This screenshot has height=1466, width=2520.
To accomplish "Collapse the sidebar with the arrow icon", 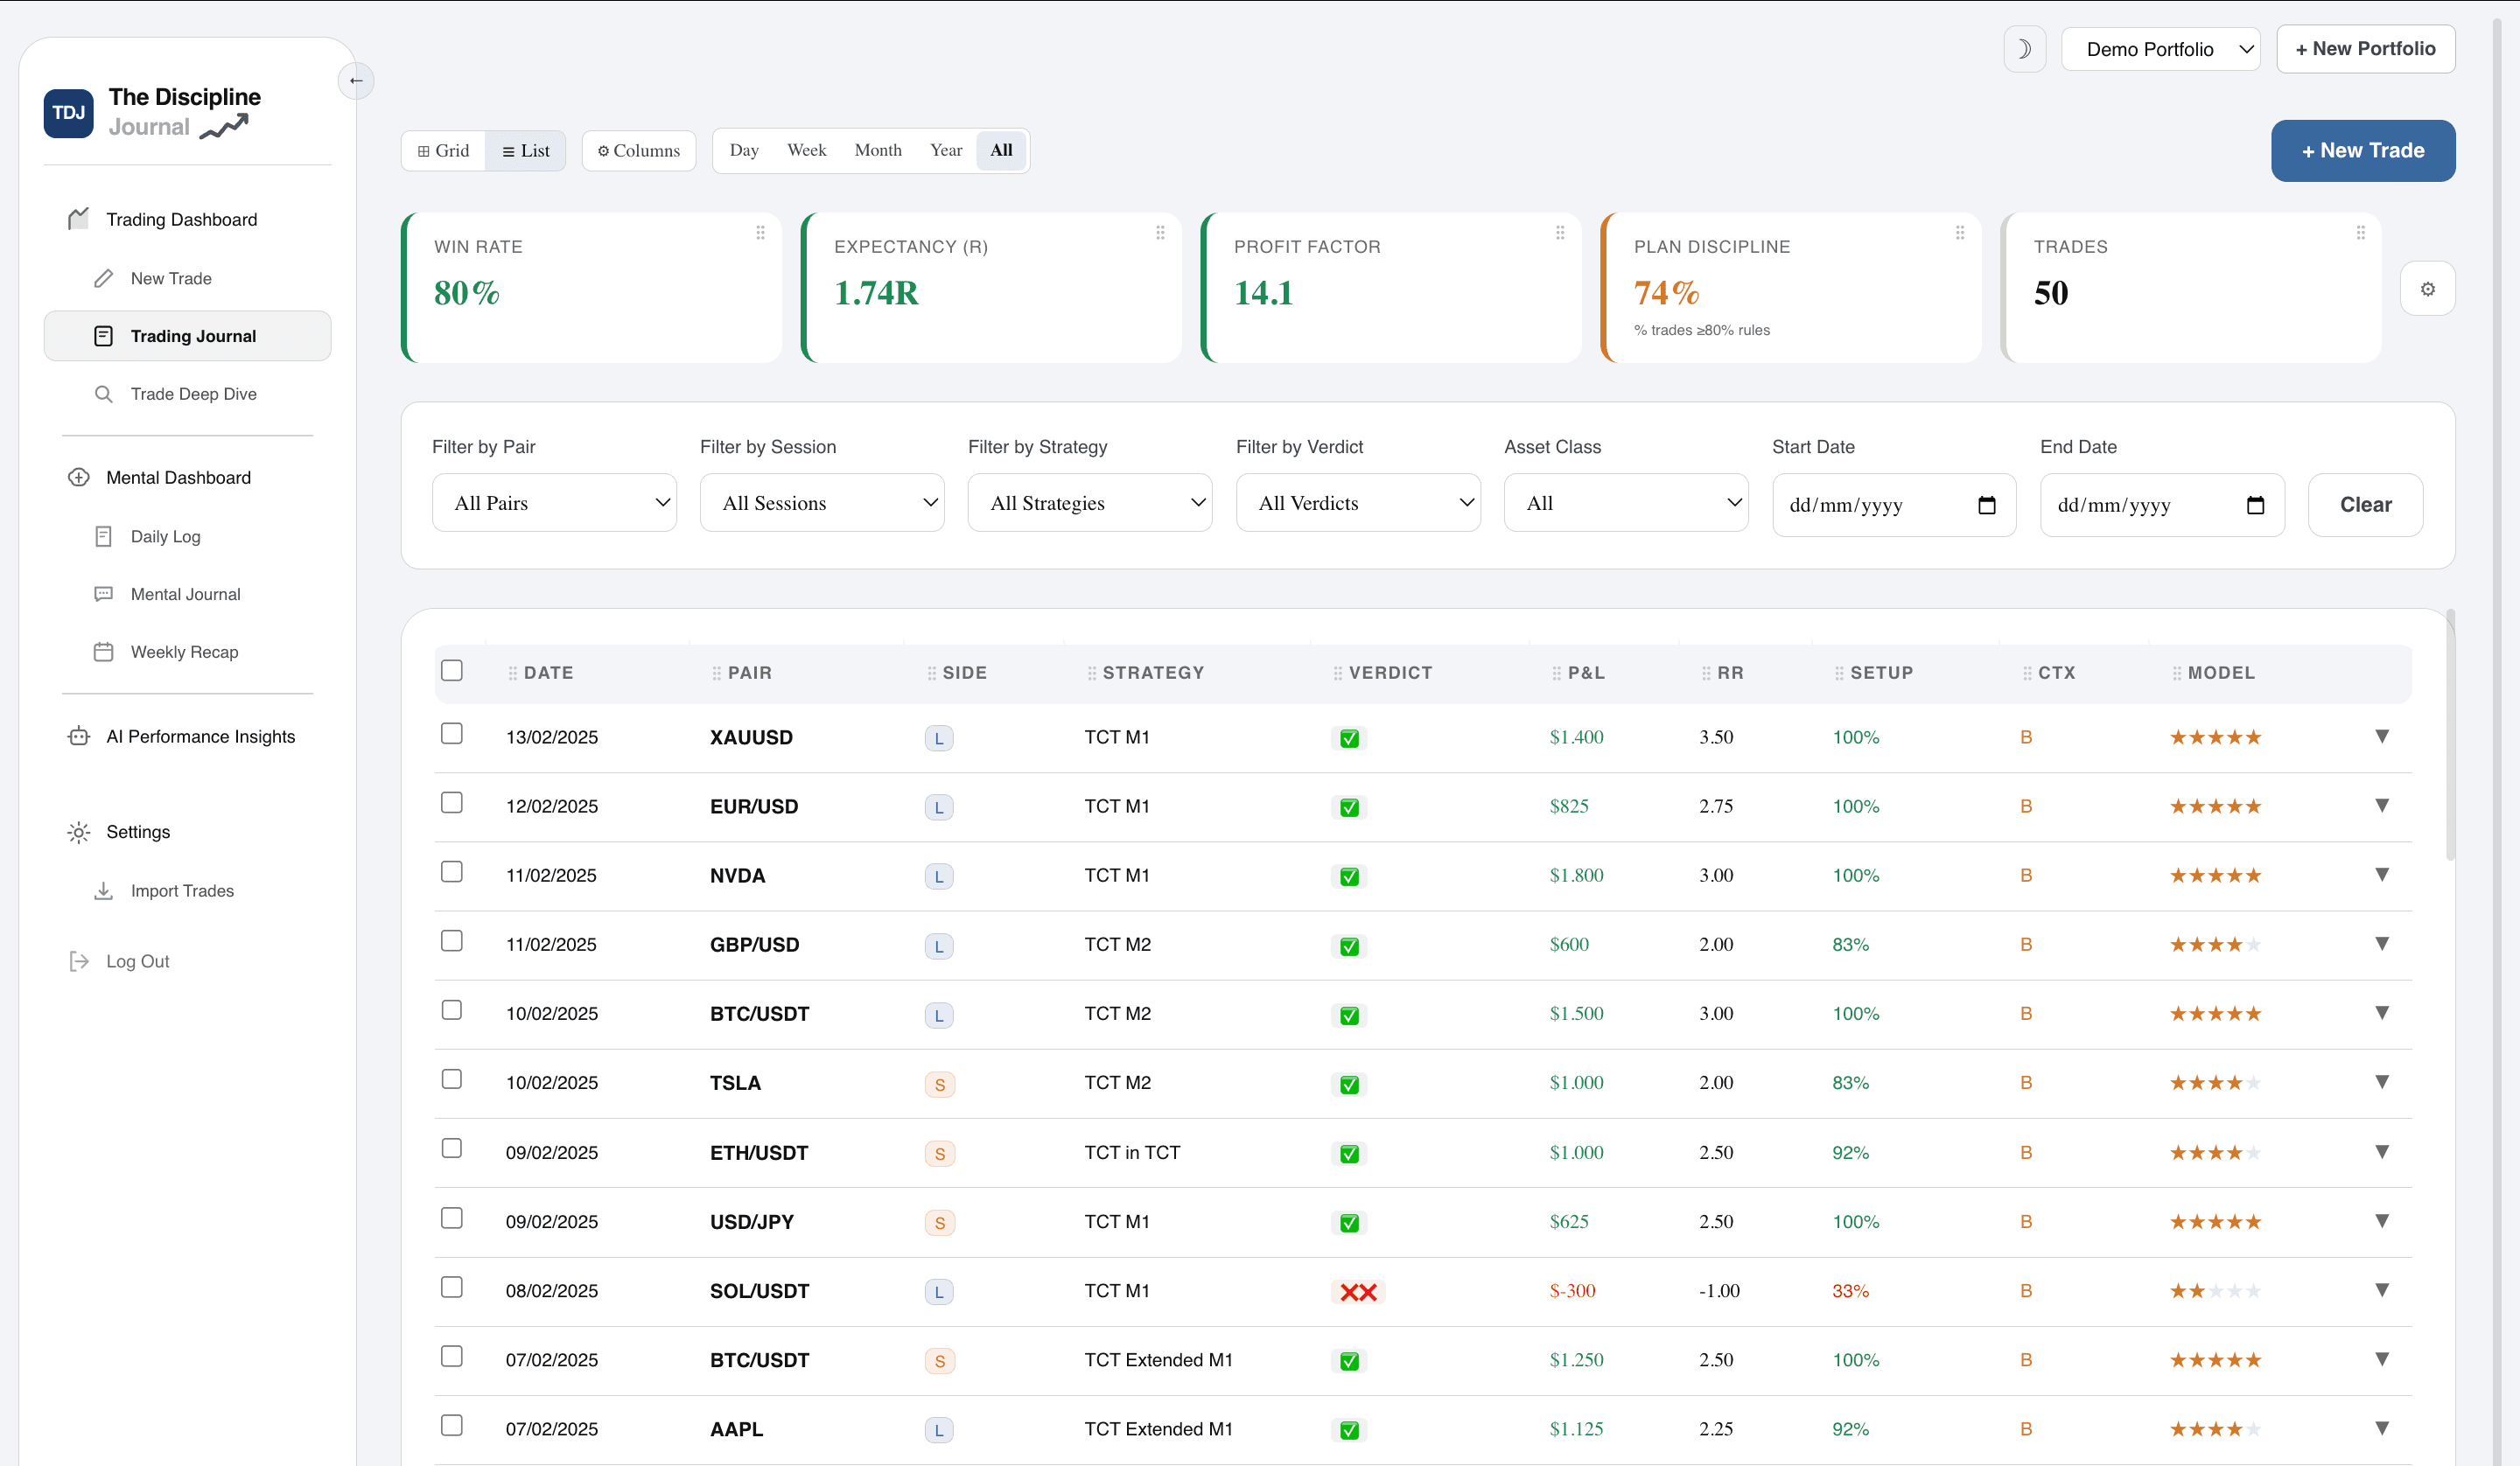I will tap(356, 81).
